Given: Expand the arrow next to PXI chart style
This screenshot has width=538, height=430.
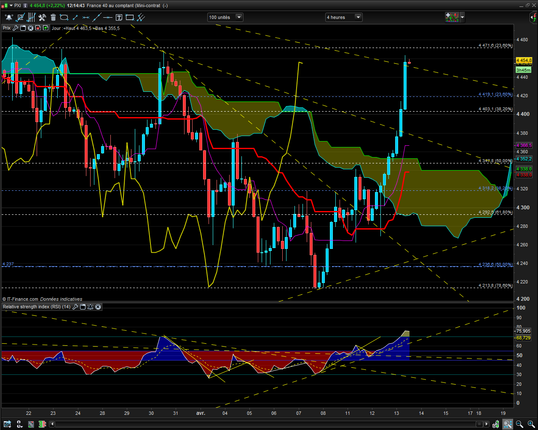Looking at the screenshot, I should click(11, 5).
